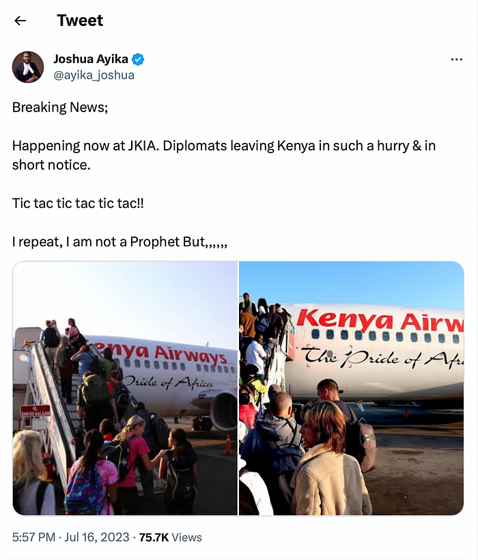
Task: Click 'Pride of Africa' lettering in left photo
Action: [x=168, y=382]
